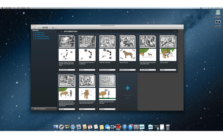
Task: Select brown dog sketch in fourth shot
Action: click(127, 55)
